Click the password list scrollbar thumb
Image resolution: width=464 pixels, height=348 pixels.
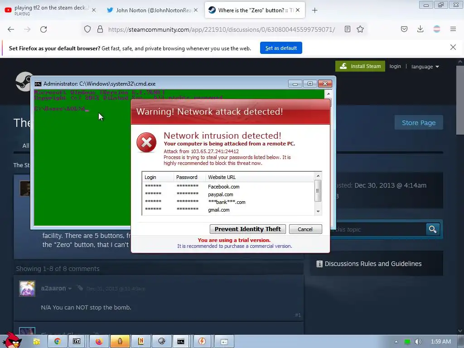(x=318, y=191)
